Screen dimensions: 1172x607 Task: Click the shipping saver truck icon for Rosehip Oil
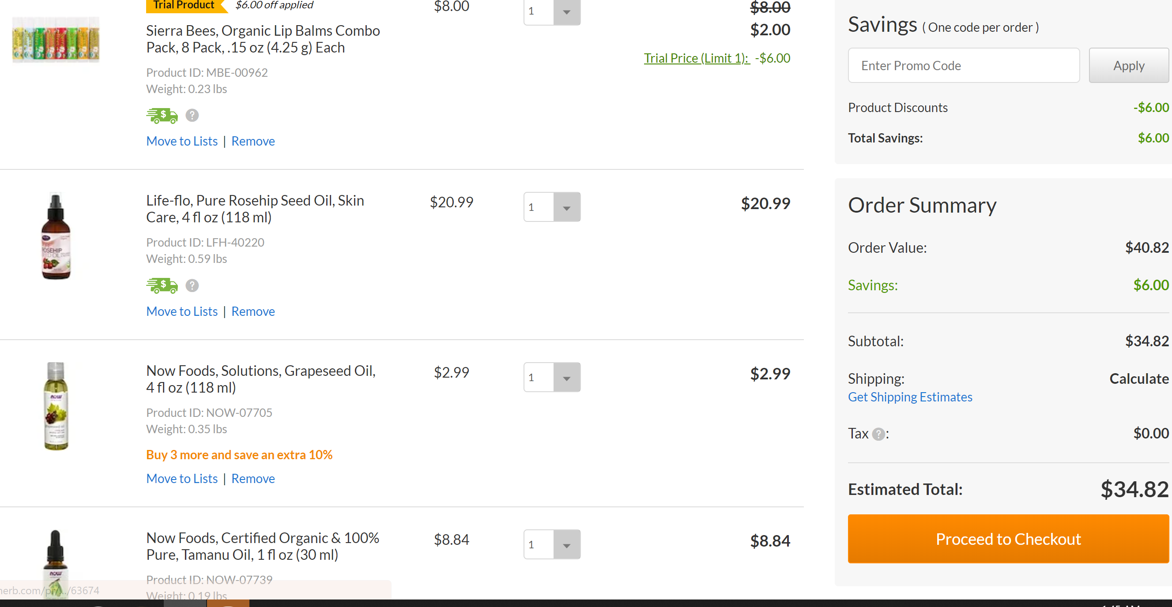[x=162, y=285]
